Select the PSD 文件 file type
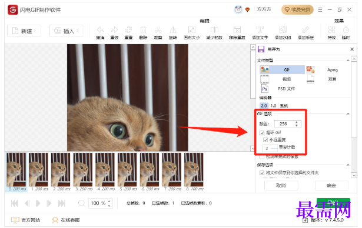Screen dimensions: 362x228 pyautogui.click(x=286, y=89)
